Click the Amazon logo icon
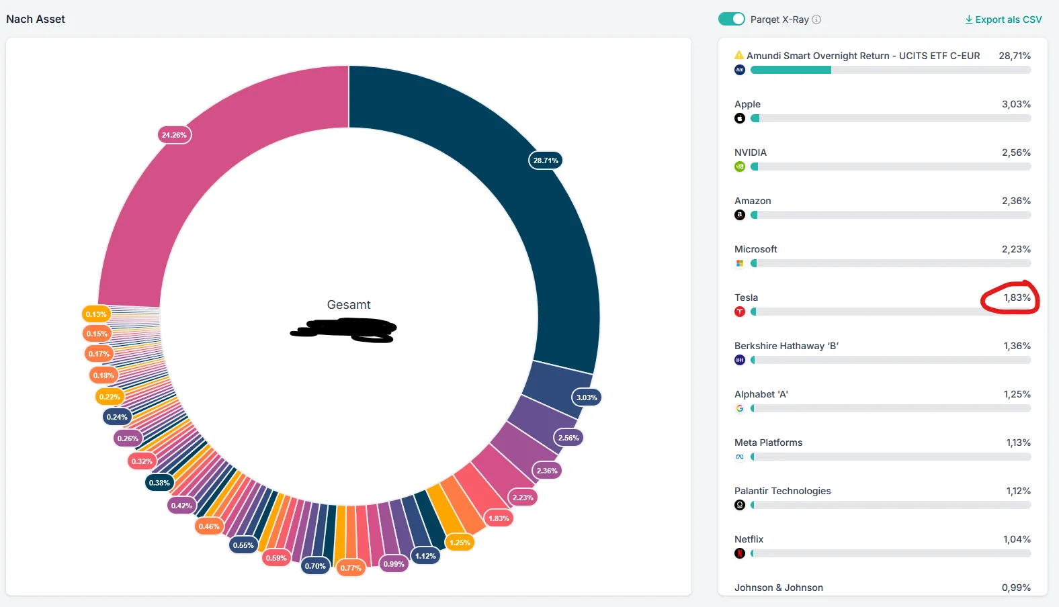The image size is (1059, 607). (x=740, y=215)
